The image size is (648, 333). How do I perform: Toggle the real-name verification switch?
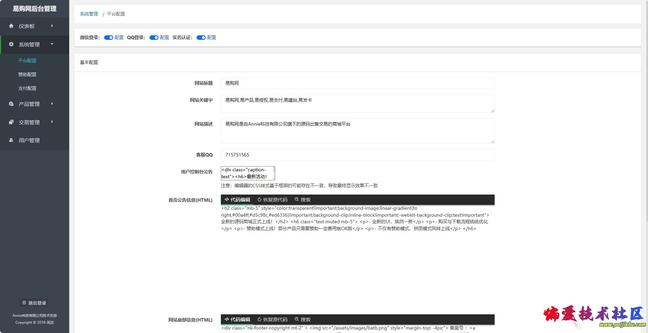pyautogui.click(x=201, y=38)
